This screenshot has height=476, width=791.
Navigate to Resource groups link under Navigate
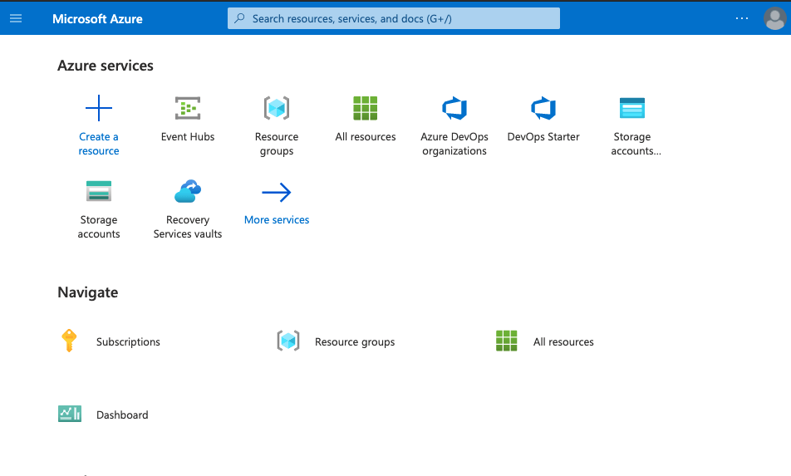coord(355,342)
